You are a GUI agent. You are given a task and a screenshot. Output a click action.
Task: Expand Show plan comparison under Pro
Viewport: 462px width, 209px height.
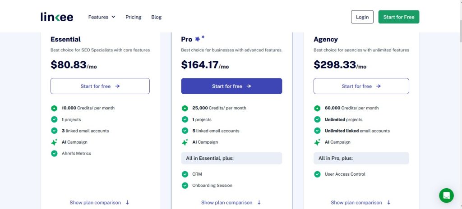click(231, 203)
